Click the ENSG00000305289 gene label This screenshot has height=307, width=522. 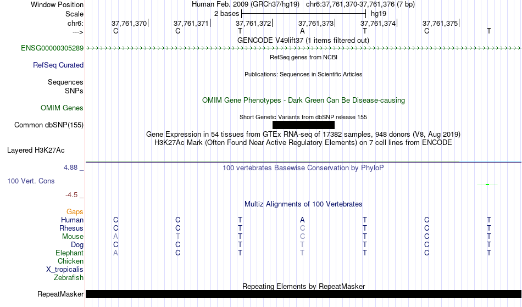point(52,48)
